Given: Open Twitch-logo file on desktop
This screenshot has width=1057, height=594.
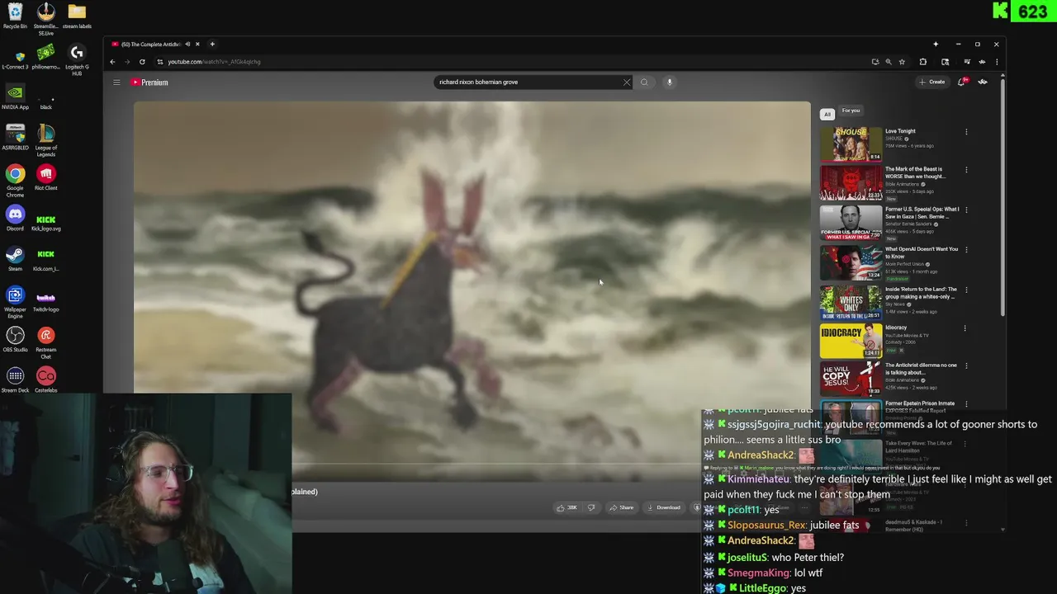Looking at the screenshot, I should click(46, 301).
